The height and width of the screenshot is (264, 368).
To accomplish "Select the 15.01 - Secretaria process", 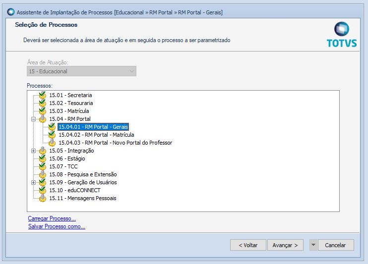I will [x=70, y=95].
